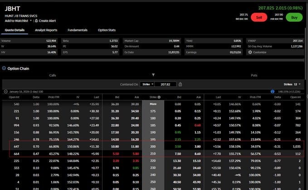Click put ask 8.60 at strike 210
Screen dimensions: 308x190
coord(197,154)
